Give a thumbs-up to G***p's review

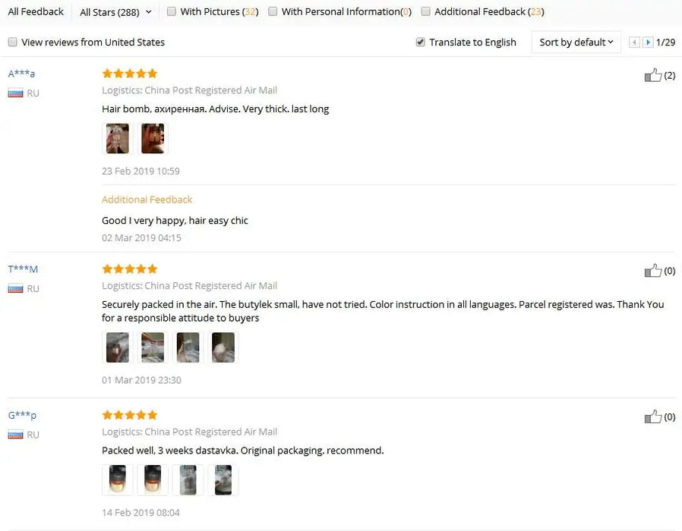(653, 416)
